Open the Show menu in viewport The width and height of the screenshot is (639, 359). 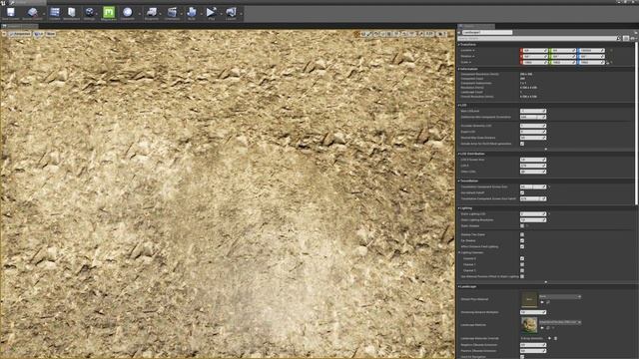point(51,34)
